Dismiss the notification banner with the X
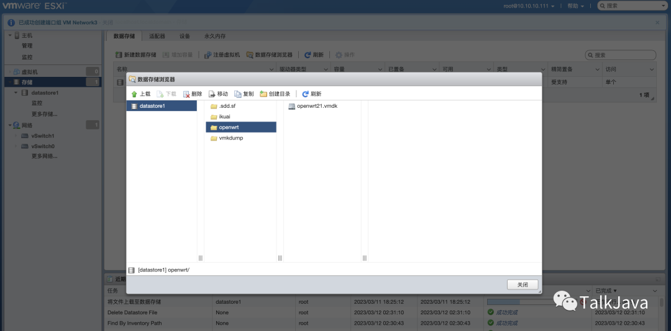 (x=657, y=22)
